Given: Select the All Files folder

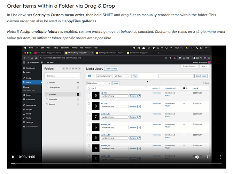Looking at the screenshot, I should pos(62,82).
